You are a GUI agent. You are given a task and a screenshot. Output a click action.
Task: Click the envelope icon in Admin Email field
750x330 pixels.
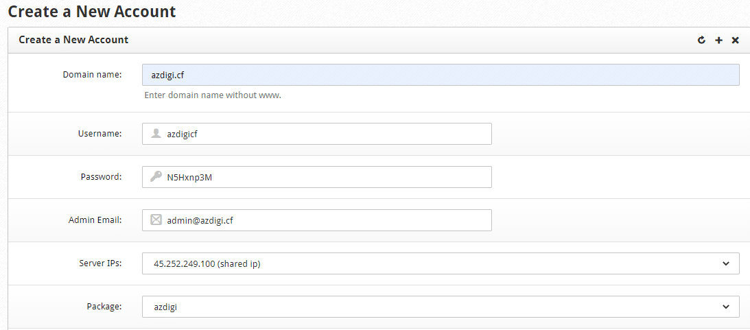pyautogui.click(x=156, y=220)
